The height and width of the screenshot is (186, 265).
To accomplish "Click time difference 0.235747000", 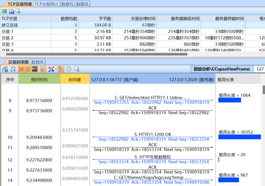I will point(75,130).
